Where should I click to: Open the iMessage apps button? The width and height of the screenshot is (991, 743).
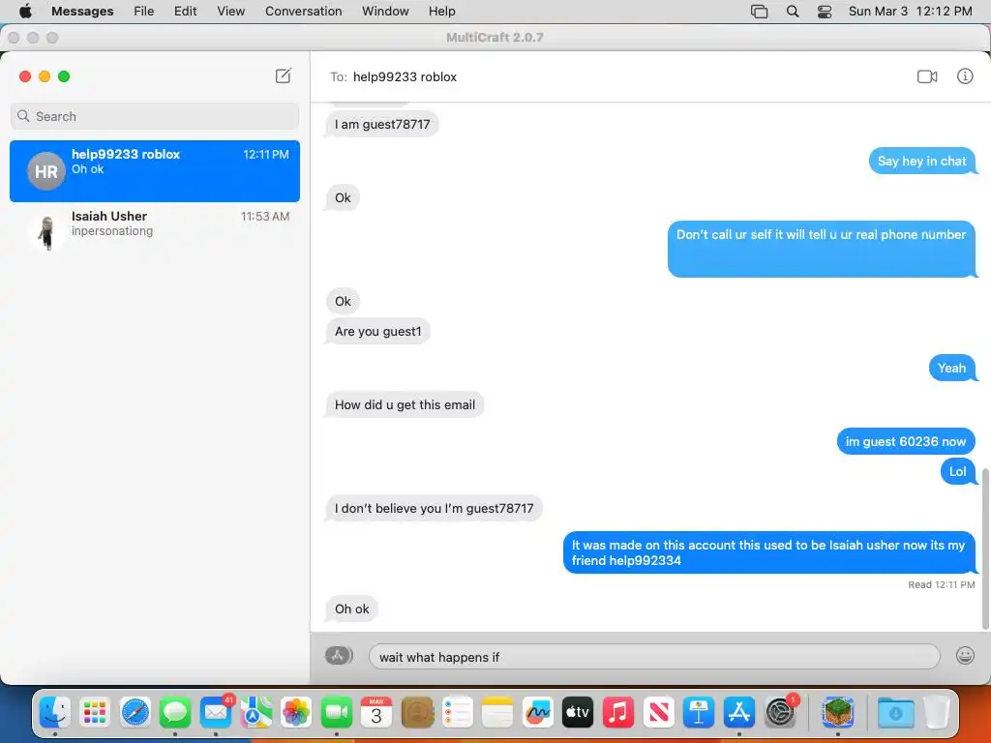pos(339,656)
